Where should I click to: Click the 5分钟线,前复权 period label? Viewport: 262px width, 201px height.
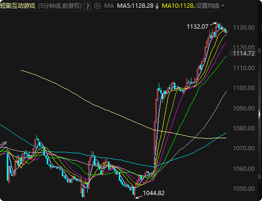pyautogui.click(x=60, y=6)
